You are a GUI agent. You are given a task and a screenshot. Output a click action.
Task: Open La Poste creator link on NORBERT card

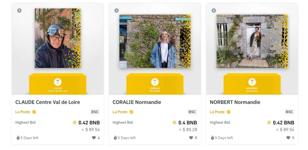[x=217, y=112]
